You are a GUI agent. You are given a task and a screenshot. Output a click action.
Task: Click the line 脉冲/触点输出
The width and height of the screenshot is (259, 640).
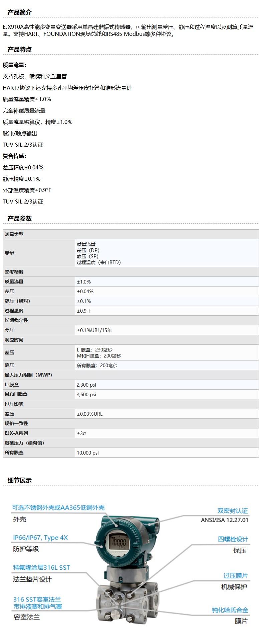(x=20, y=133)
